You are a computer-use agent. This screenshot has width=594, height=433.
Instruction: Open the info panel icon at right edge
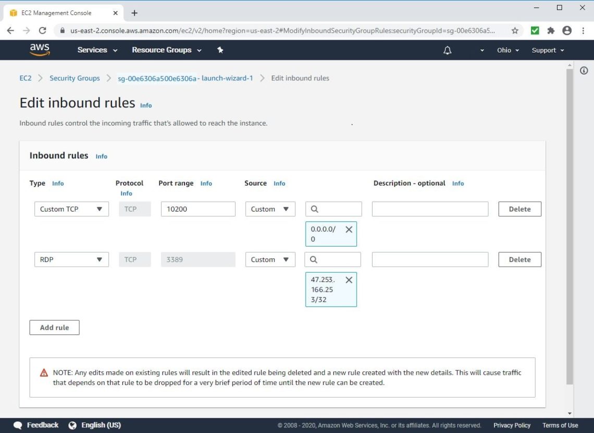coord(584,70)
